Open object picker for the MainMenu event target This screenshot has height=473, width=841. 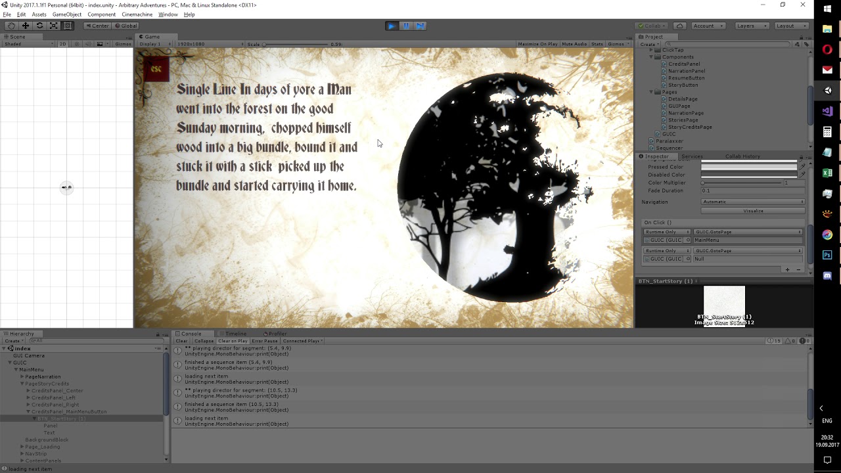pos(688,240)
